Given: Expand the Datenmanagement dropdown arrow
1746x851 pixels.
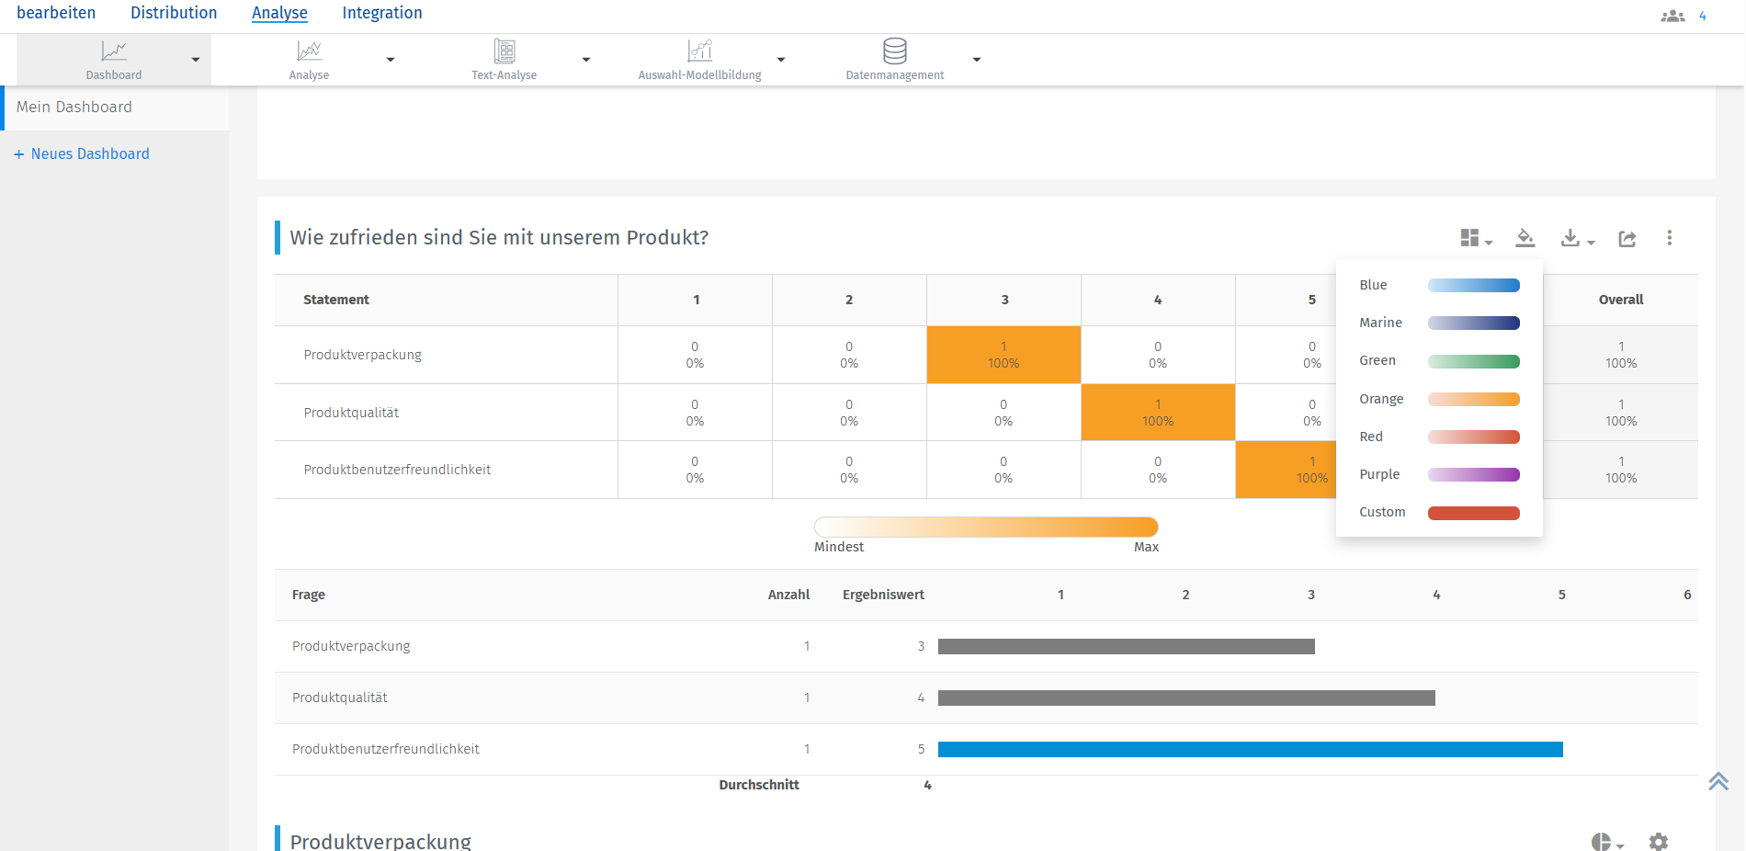Looking at the screenshot, I should click(x=977, y=60).
